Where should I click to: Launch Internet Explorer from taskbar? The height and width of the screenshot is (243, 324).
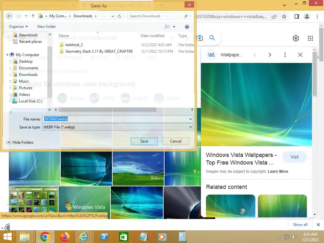tap(84, 237)
